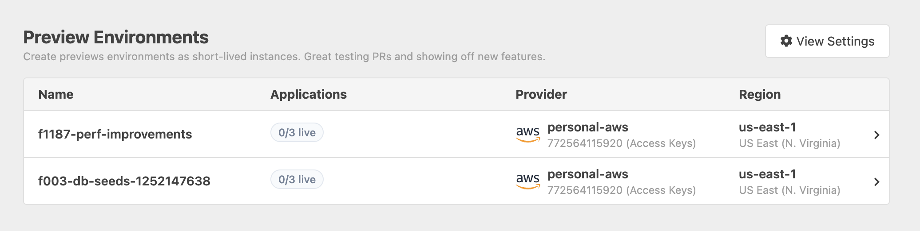The height and width of the screenshot is (231, 920).
Task: Open the f003-db-seeds-1252147638 environment
Action: click(x=124, y=181)
